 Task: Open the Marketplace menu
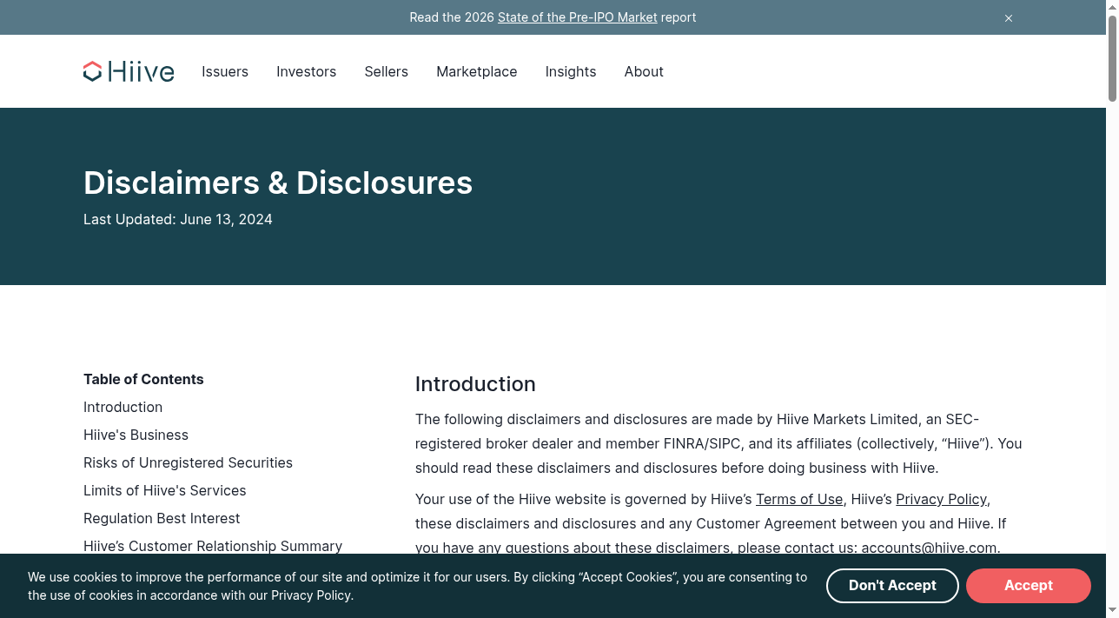click(477, 71)
